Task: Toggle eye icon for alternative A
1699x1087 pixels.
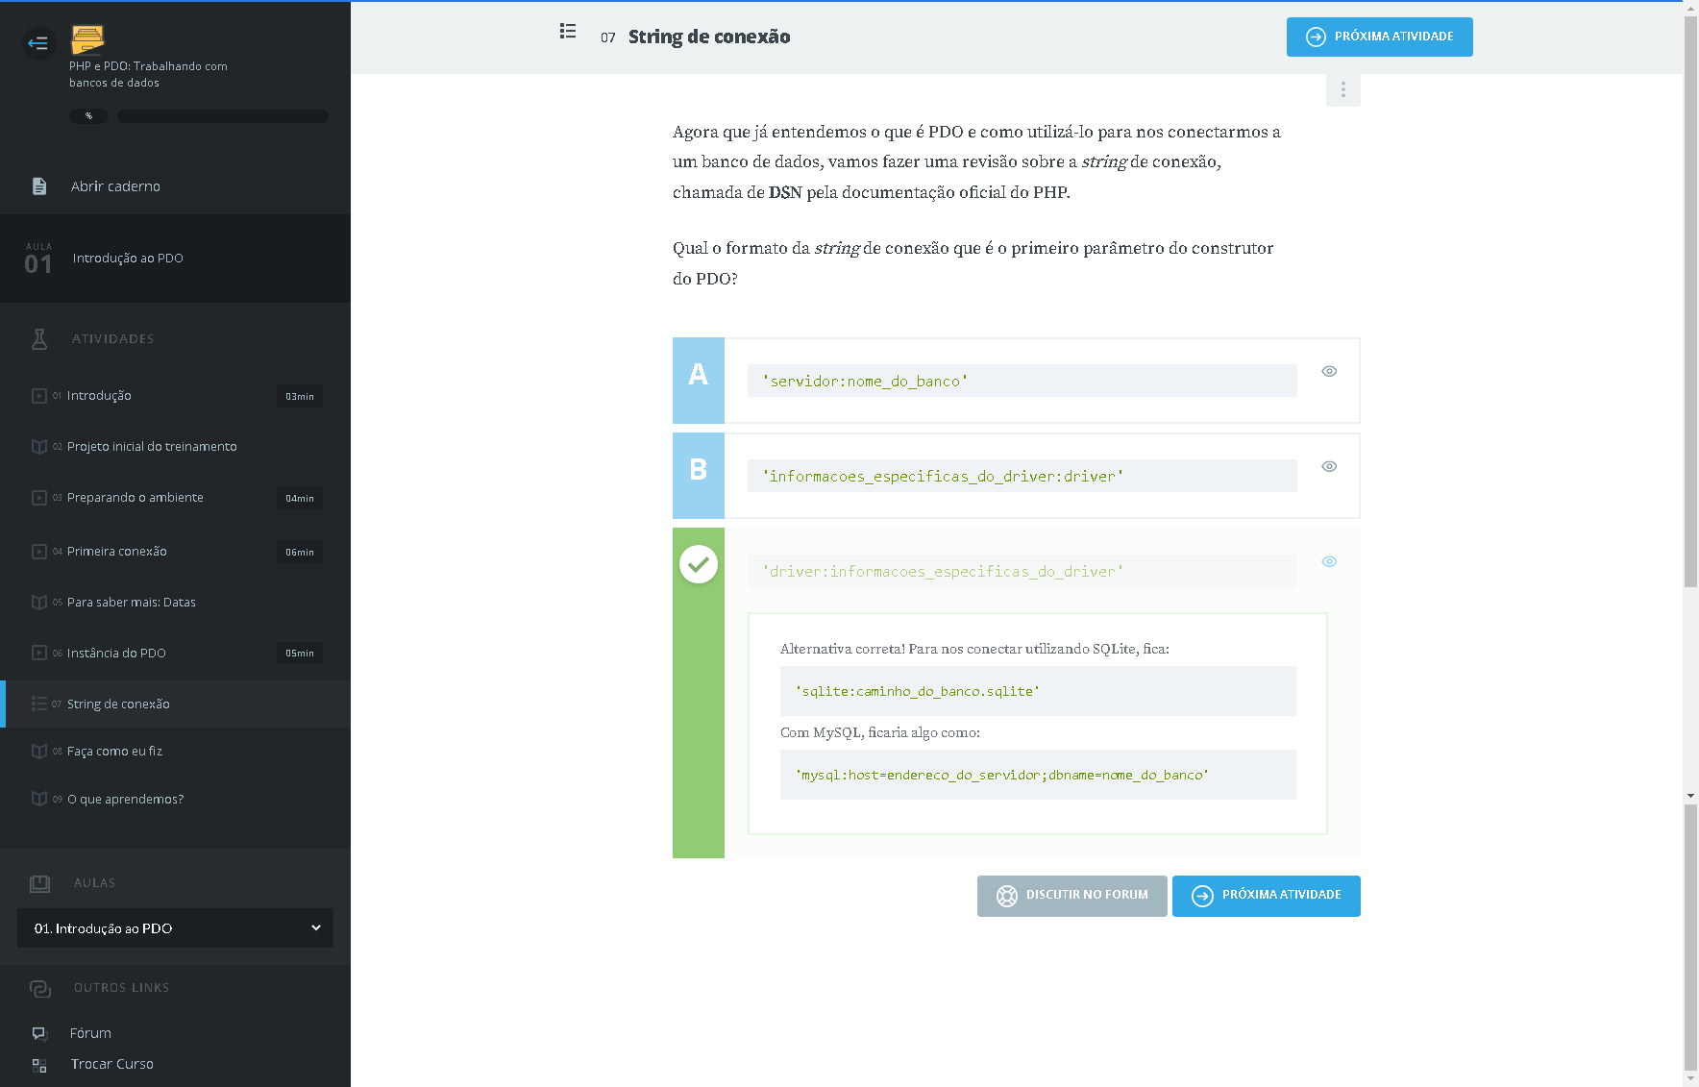Action: point(1329,372)
